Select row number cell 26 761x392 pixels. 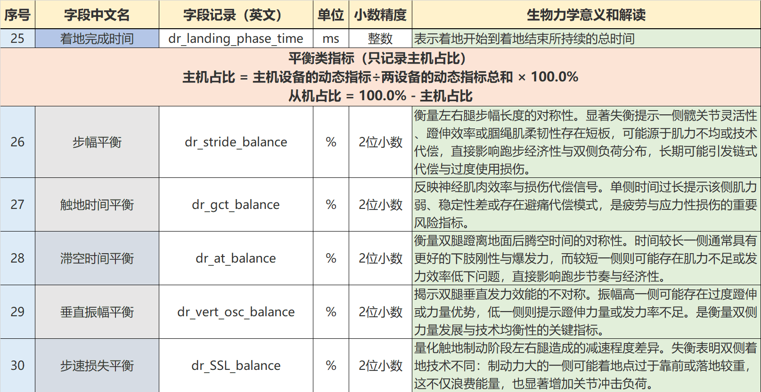click(x=17, y=142)
